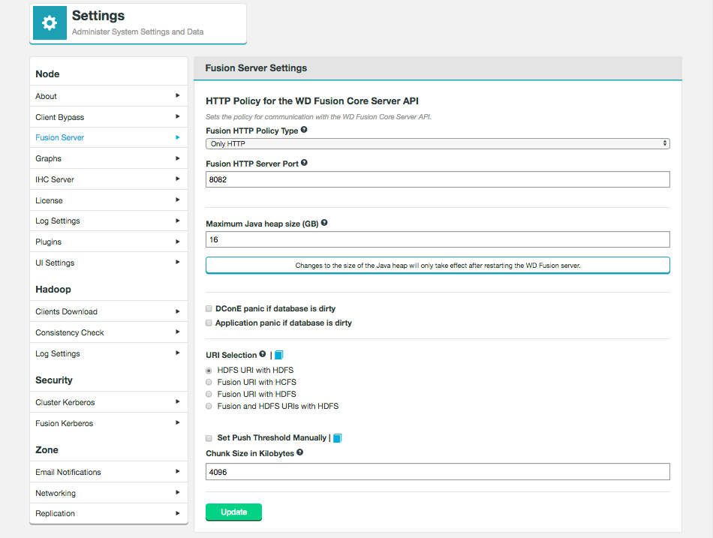Click into Fusion HTTP Server Port field
The image size is (713, 538).
point(438,179)
